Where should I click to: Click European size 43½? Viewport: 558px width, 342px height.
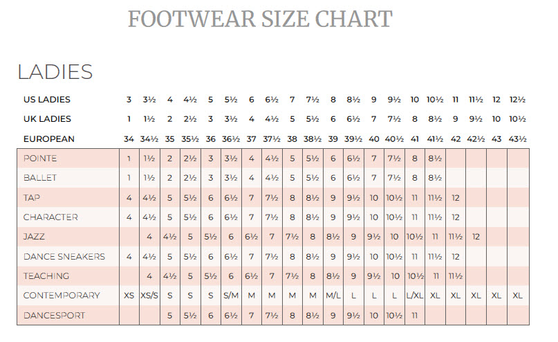[517, 139]
